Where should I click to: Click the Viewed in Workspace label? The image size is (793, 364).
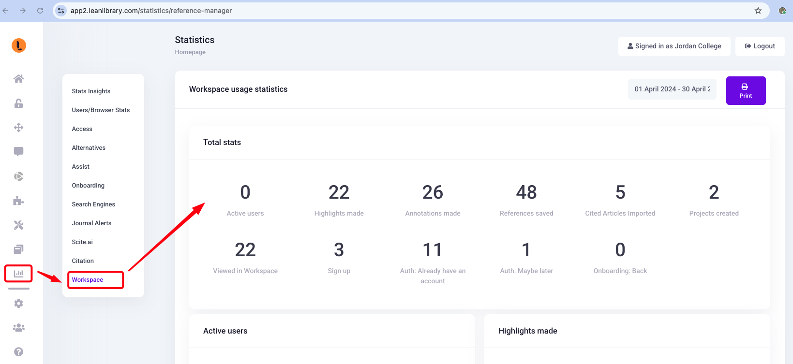pyautogui.click(x=245, y=271)
